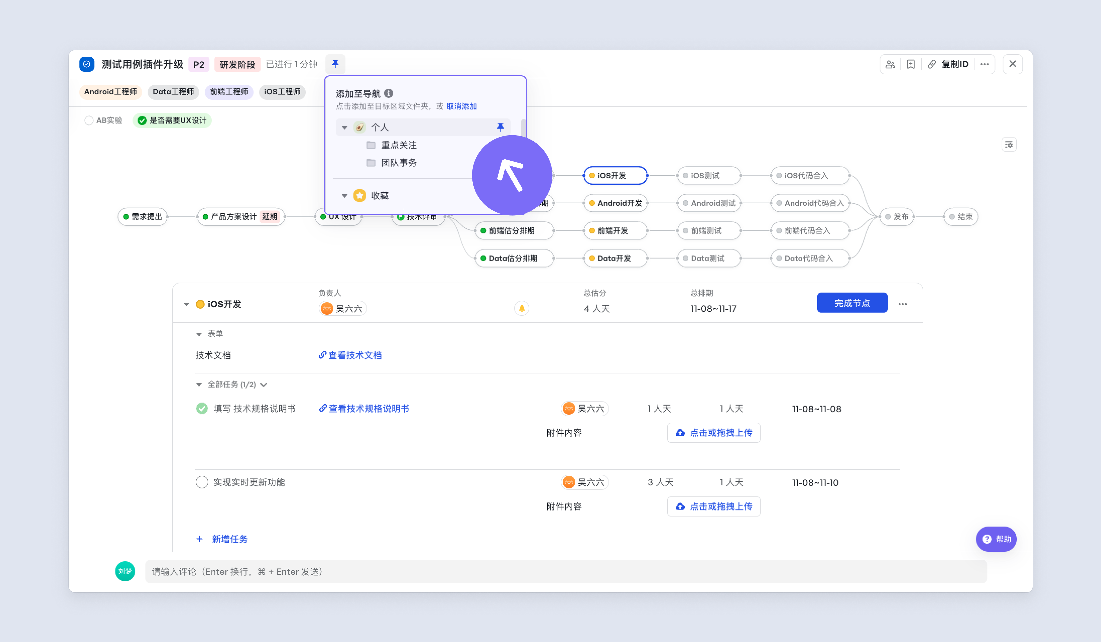This screenshot has height=642, width=1101.
Task: Collapse the 全部任务 section triangle
Action: pos(199,385)
